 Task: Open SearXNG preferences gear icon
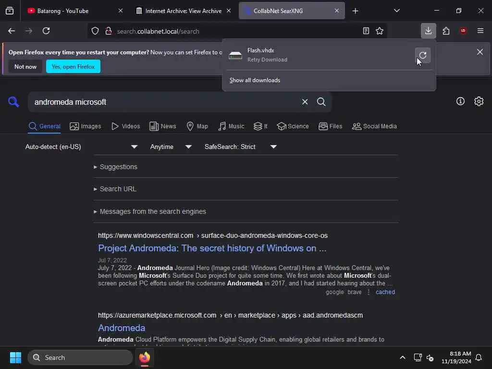pos(479,101)
